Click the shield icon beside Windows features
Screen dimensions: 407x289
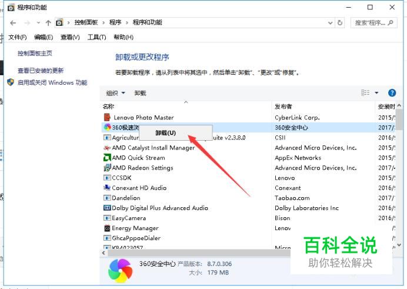click(11, 82)
